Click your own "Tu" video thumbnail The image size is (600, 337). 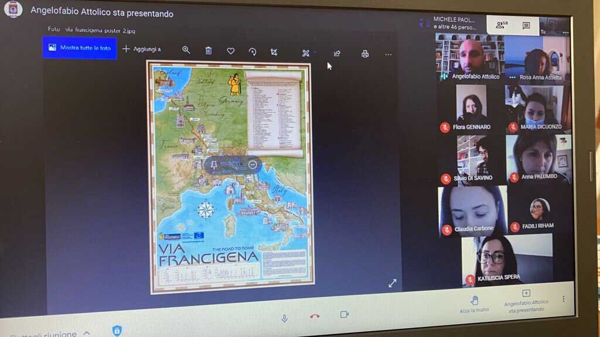[554, 26]
